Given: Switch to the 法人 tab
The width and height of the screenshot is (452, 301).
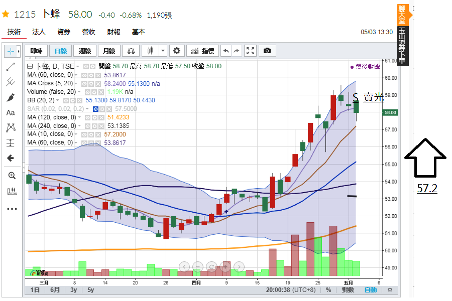Looking at the screenshot, I should tap(39, 32).
